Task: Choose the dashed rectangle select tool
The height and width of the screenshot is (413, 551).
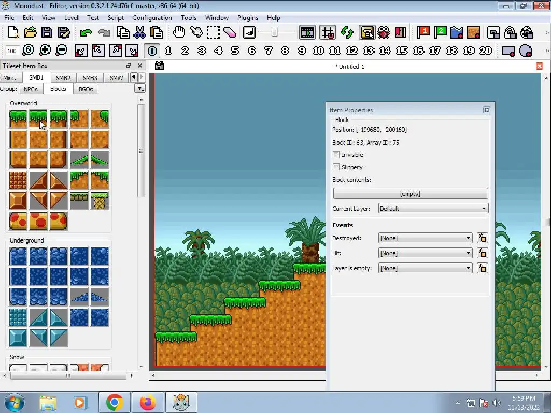Action: click(213, 32)
